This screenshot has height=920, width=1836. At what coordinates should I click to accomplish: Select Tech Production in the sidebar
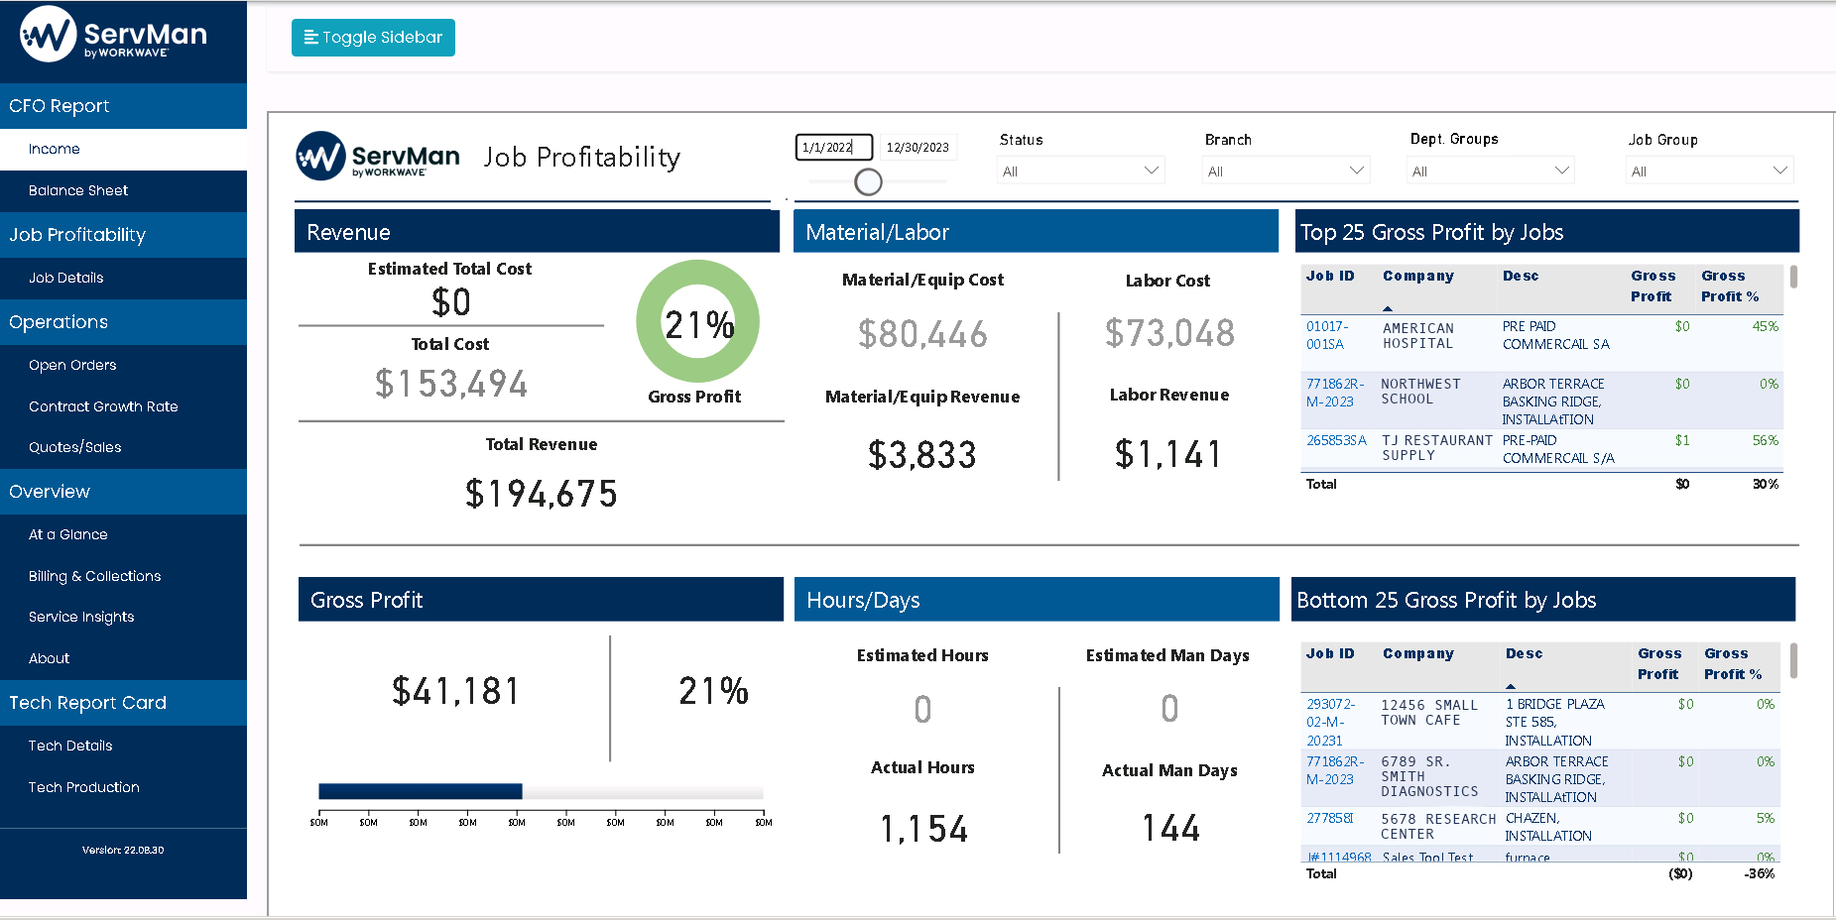[83, 787]
